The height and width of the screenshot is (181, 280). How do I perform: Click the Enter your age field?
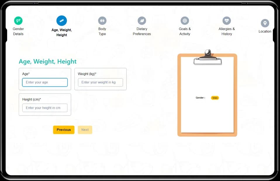click(45, 82)
